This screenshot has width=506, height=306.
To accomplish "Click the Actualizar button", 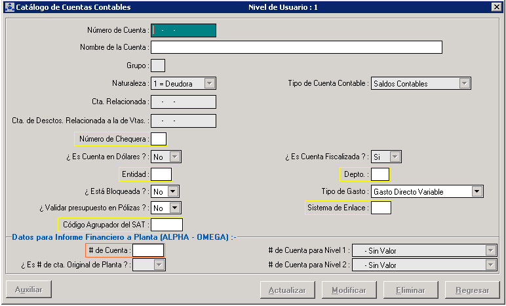I will (x=287, y=290).
